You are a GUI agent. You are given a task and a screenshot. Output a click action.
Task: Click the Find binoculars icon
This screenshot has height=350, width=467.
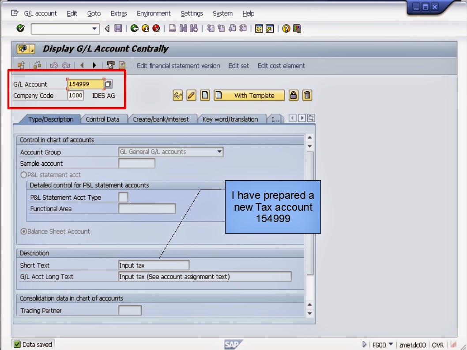[x=183, y=29]
